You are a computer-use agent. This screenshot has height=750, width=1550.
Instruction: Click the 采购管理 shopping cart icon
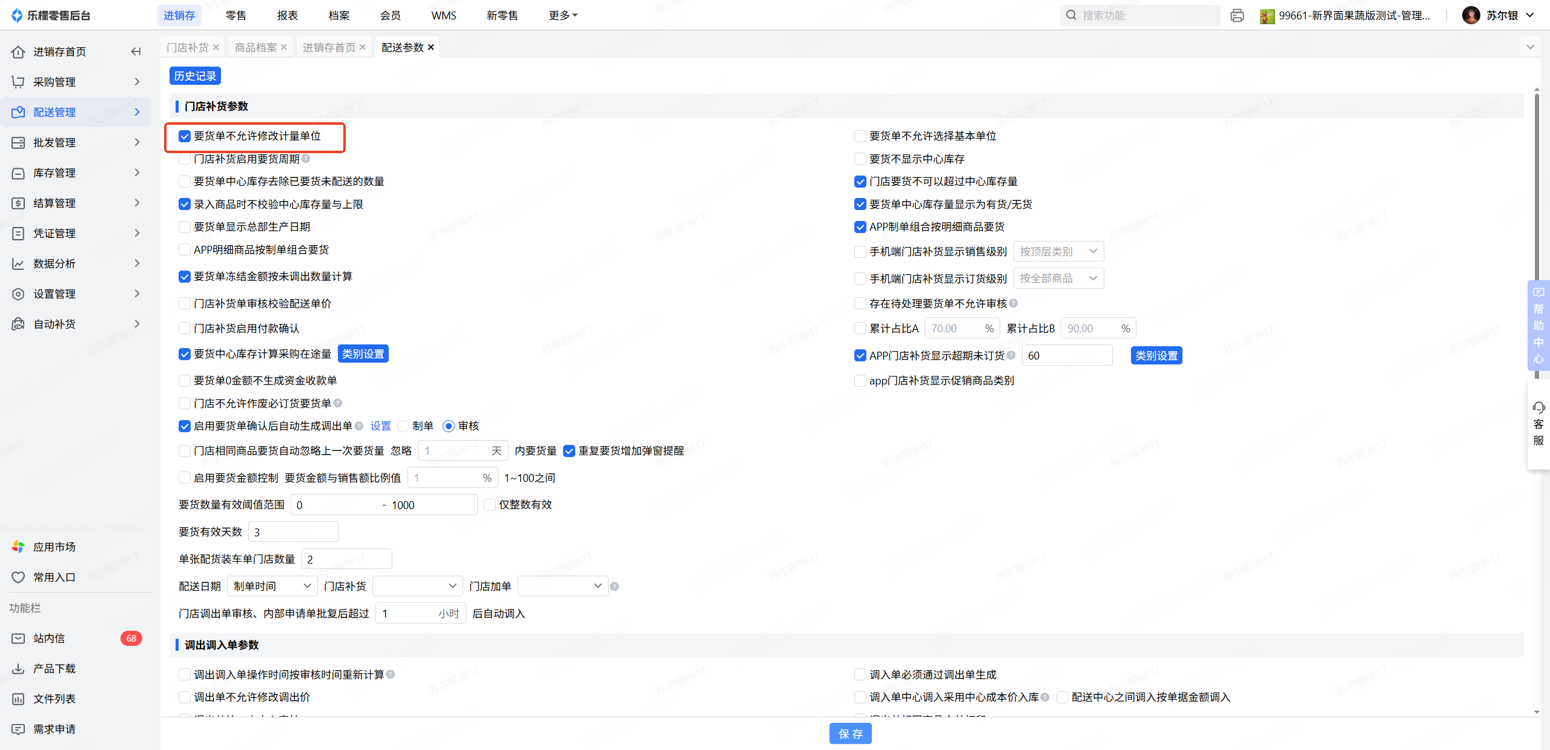18,82
